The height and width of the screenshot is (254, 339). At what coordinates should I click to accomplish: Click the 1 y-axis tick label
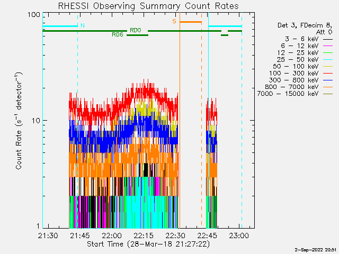tap(38, 226)
